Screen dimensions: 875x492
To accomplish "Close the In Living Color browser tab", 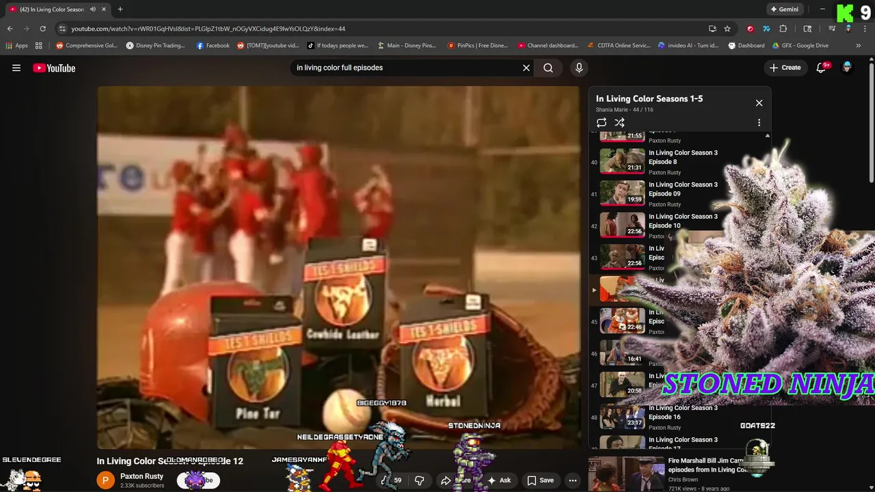I will coord(104,10).
